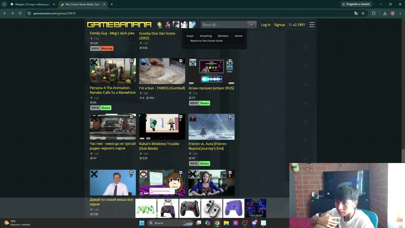Image resolution: width=405 pixels, height=228 pixels.
Task: Click the category icon on Ralsei's Mistletoe thumbnail
Action: click(181, 118)
